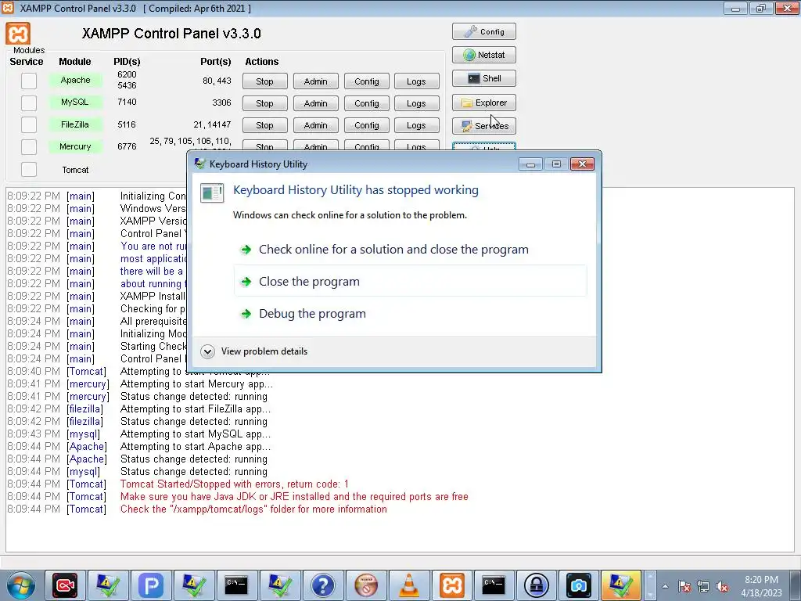This screenshot has height=601, width=801.
Task: Click the program icon beside the stopped working message
Action: pyautogui.click(x=212, y=193)
